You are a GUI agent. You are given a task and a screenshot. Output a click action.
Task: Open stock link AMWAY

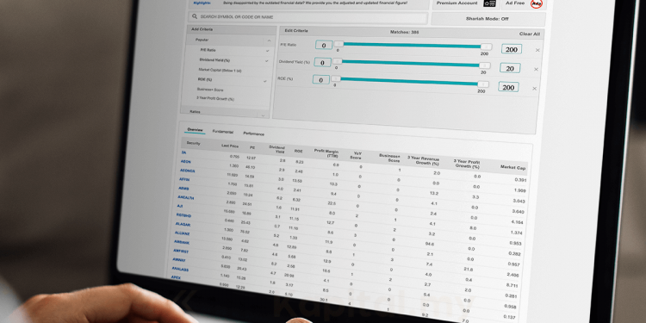pyautogui.click(x=179, y=260)
